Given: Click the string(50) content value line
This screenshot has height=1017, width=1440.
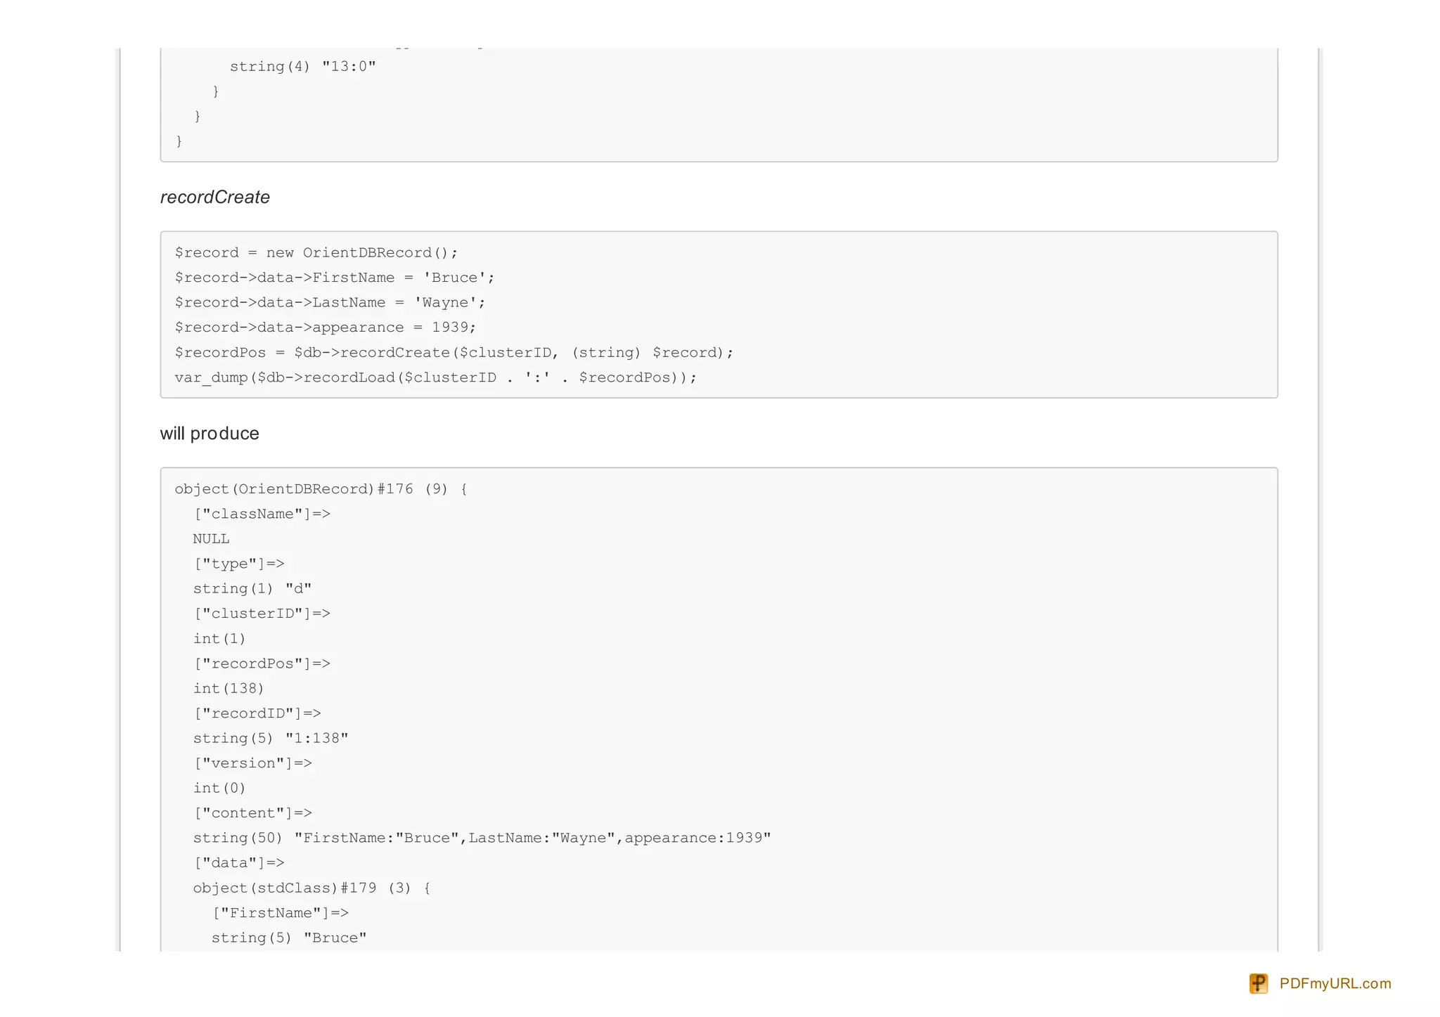Looking at the screenshot, I should click(482, 838).
